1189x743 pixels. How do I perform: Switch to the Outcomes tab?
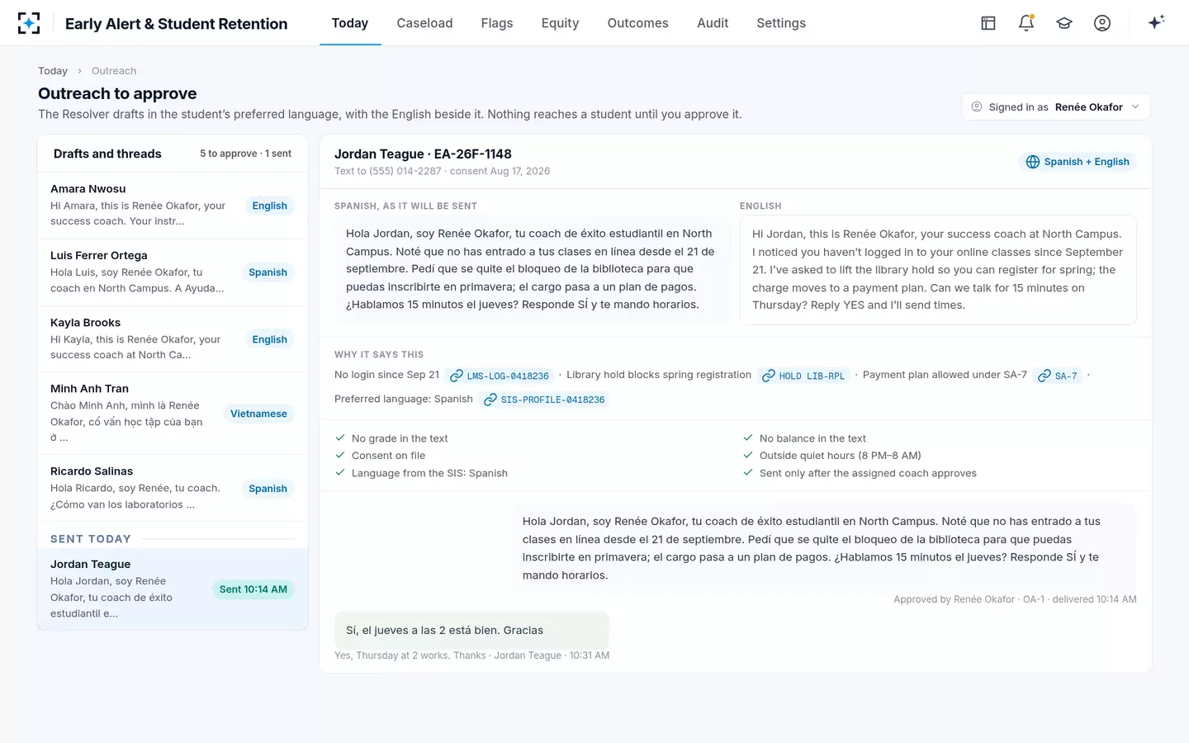click(637, 23)
